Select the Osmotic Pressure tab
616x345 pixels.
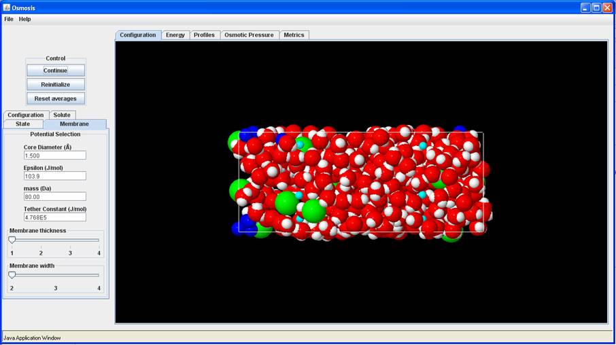(x=249, y=35)
